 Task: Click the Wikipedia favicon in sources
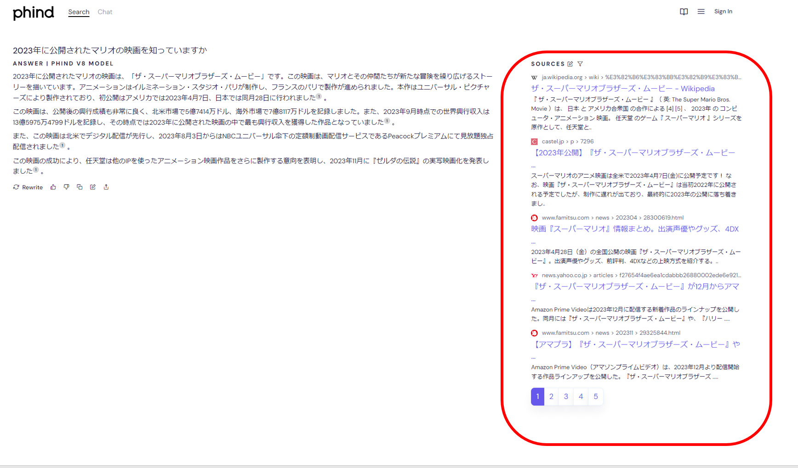coord(534,77)
